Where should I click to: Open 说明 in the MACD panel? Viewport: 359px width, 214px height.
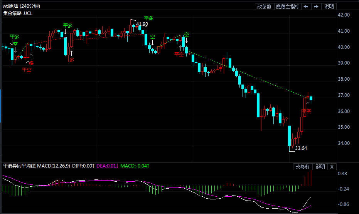(x=320, y=167)
